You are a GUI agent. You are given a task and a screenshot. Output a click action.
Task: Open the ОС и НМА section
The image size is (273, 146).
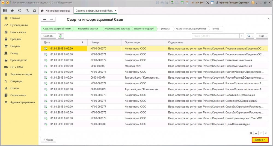(x=17, y=67)
